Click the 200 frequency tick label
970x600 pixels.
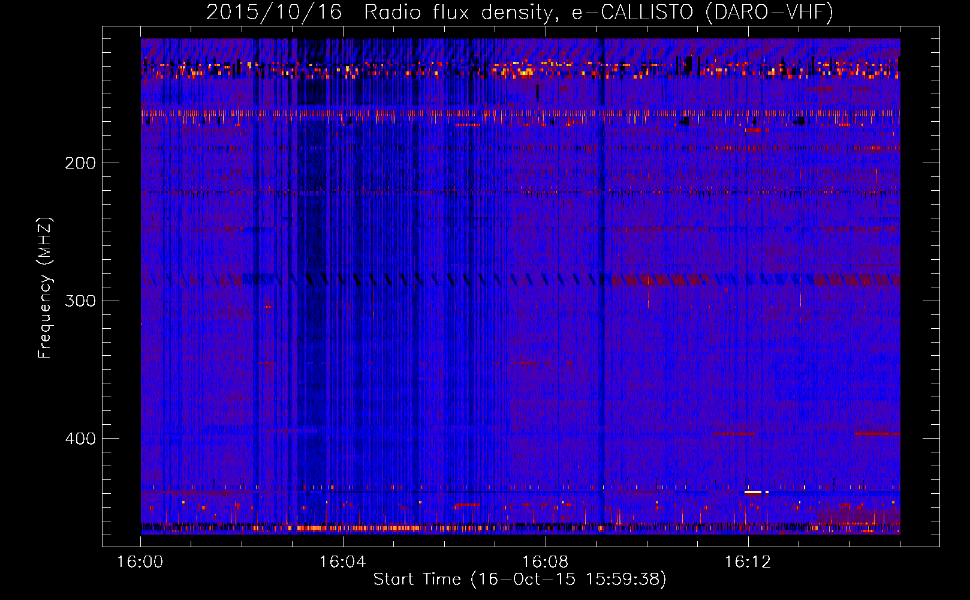[80, 163]
